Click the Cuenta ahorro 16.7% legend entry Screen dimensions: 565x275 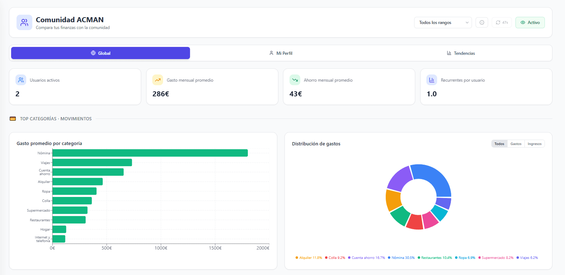(x=366, y=258)
